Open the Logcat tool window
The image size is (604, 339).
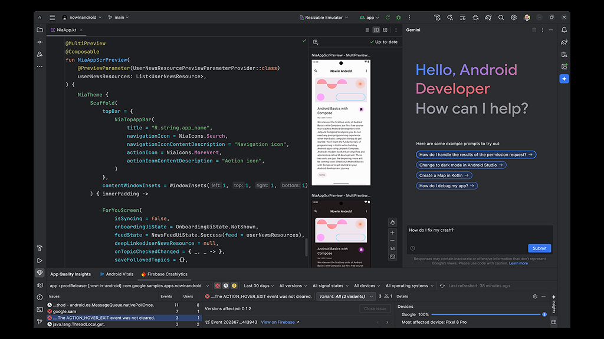click(x=40, y=285)
